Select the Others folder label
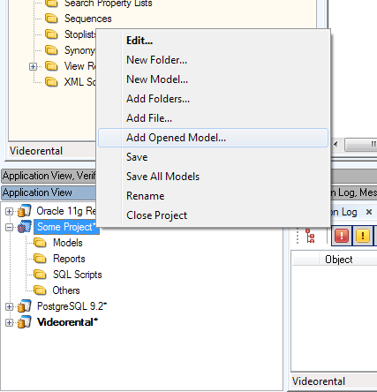 pos(66,290)
